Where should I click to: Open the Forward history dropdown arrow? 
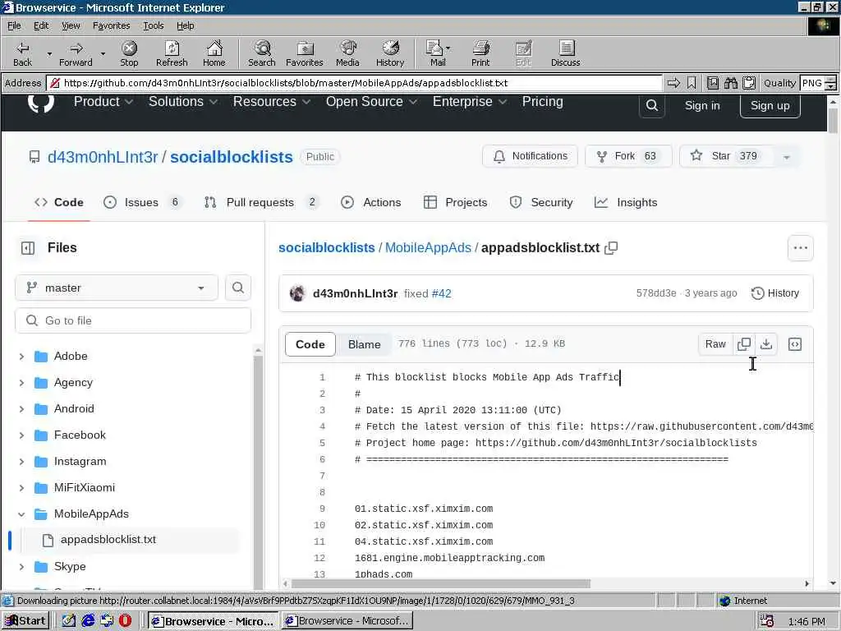(x=103, y=53)
